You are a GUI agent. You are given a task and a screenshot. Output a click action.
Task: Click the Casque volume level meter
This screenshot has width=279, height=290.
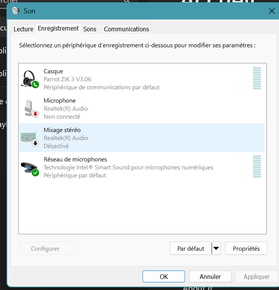pos(257,78)
